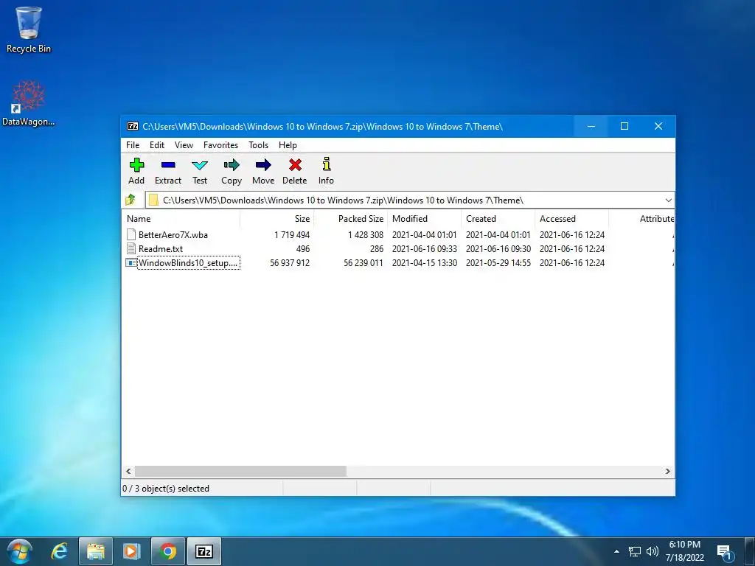This screenshot has width=755, height=566.
Task: Click packed size value 56 239 011
Action: 363,263
